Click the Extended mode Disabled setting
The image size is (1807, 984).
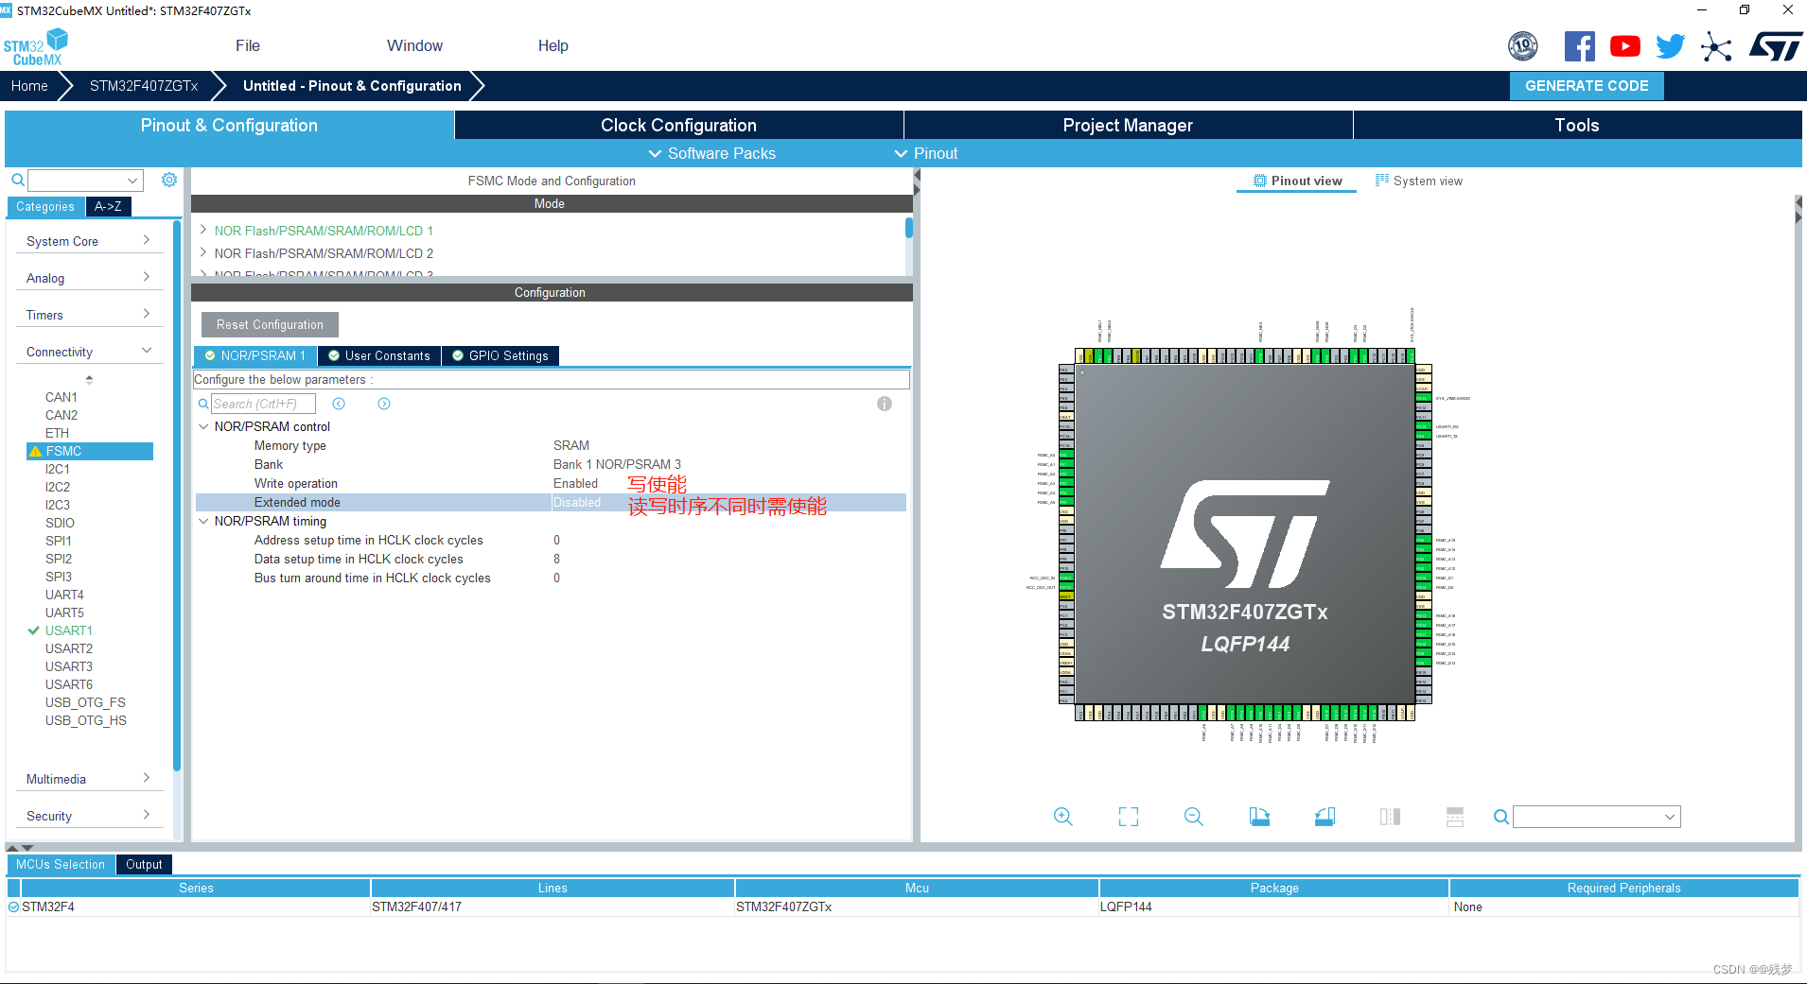click(576, 502)
